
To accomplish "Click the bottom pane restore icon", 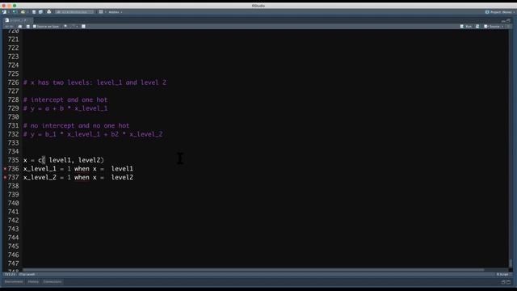I will (503, 282).
